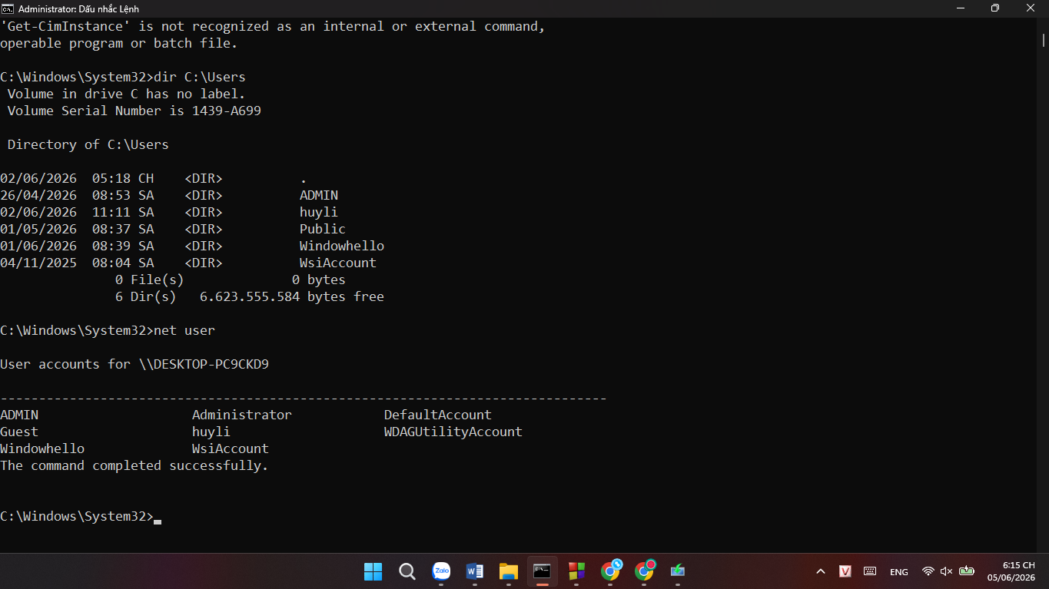The width and height of the screenshot is (1049, 589).
Task: Click the DefaultAccount user name
Action: tap(438, 415)
